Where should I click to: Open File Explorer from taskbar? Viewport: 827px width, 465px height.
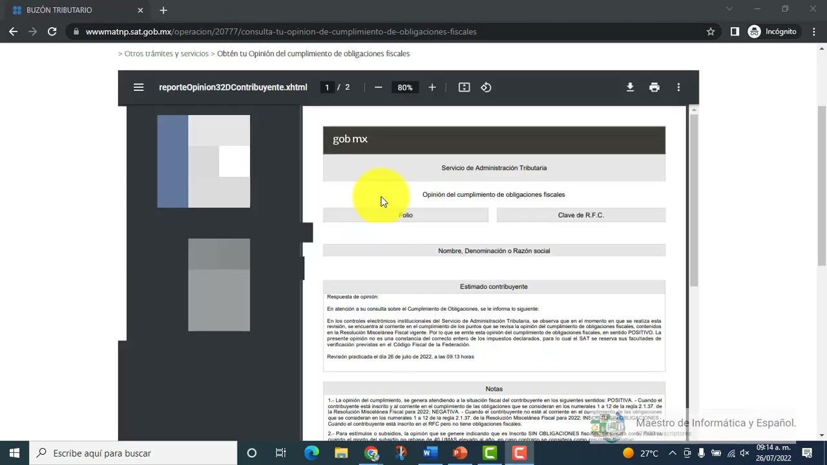point(341,453)
